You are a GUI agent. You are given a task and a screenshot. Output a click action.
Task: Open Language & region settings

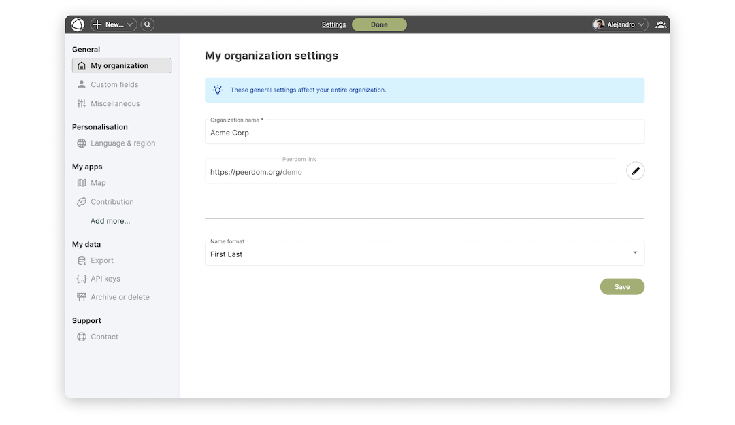[122, 143]
